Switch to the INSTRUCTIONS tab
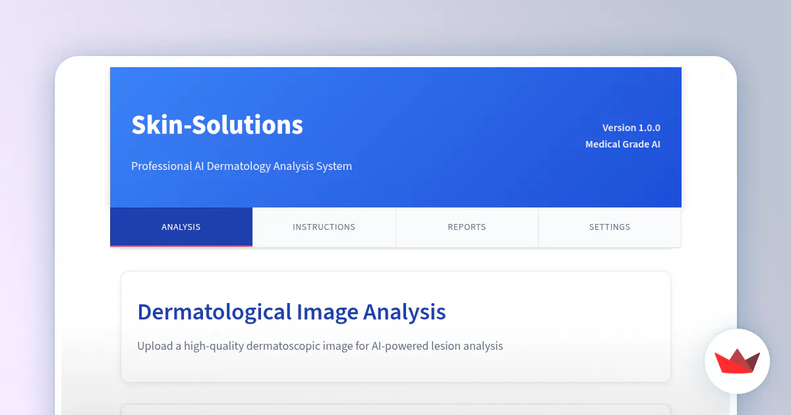This screenshot has height=415, width=791. tap(324, 227)
